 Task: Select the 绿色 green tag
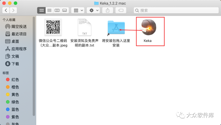click(x=12, y=102)
